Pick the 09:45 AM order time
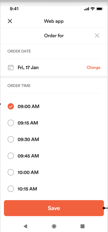The height and width of the screenshot is (232, 108). (11, 156)
